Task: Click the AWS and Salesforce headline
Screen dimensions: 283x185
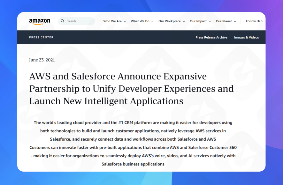Action: coord(131,89)
